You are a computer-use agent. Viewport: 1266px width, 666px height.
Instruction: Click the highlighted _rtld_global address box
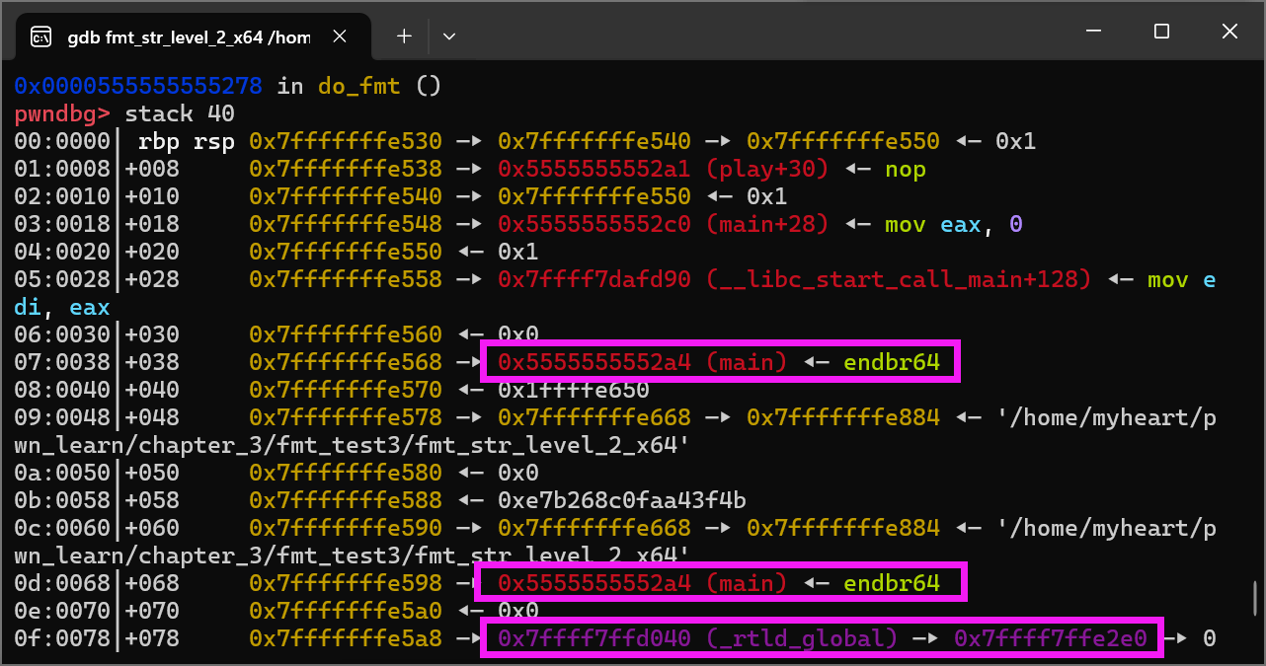click(823, 638)
